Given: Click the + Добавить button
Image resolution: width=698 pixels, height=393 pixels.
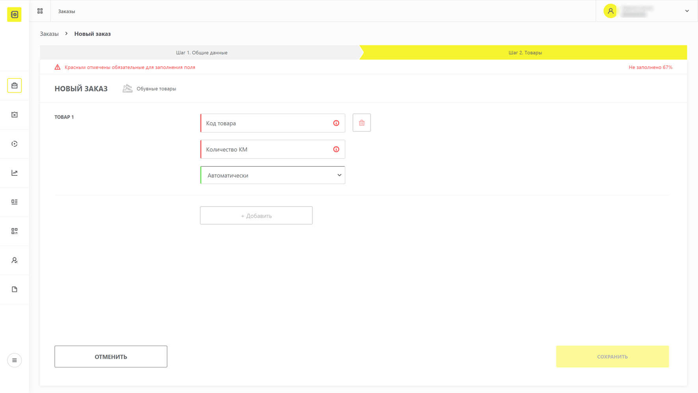Looking at the screenshot, I should [256, 216].
